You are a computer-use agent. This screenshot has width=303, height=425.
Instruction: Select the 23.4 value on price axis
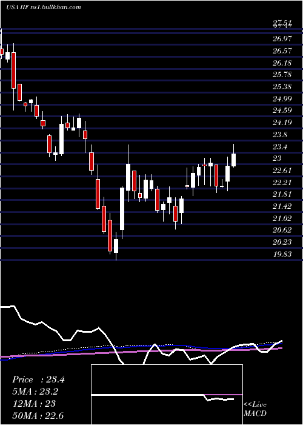[x=280, y=147]
